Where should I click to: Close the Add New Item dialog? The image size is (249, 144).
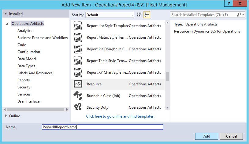[x=240, y=3]
